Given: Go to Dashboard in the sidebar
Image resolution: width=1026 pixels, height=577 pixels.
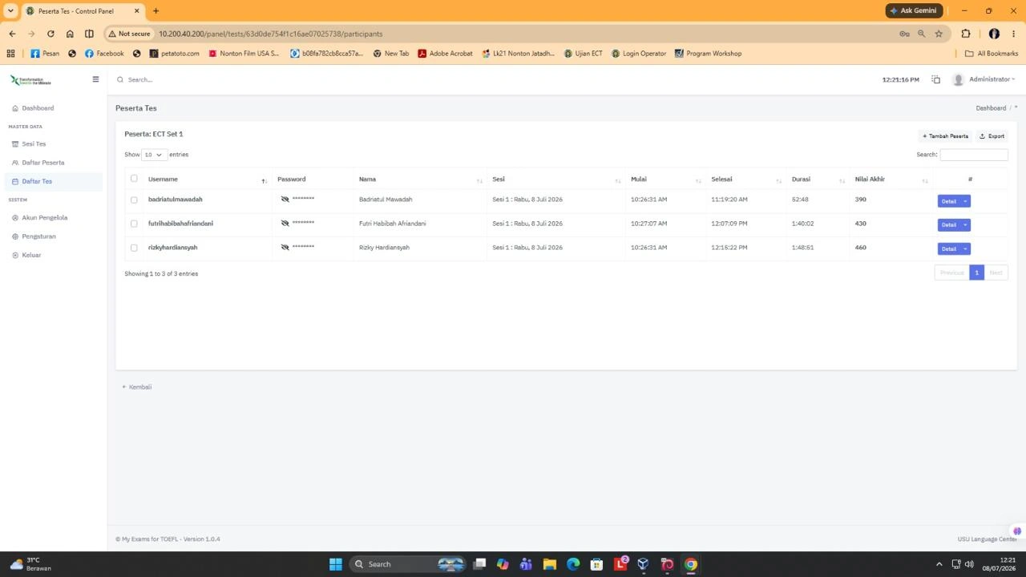Looking at the screenshot, I should coord(38,108).
